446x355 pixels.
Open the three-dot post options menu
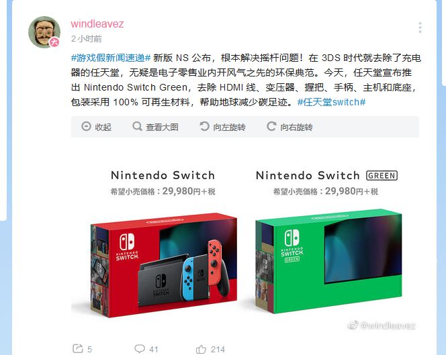420,28
